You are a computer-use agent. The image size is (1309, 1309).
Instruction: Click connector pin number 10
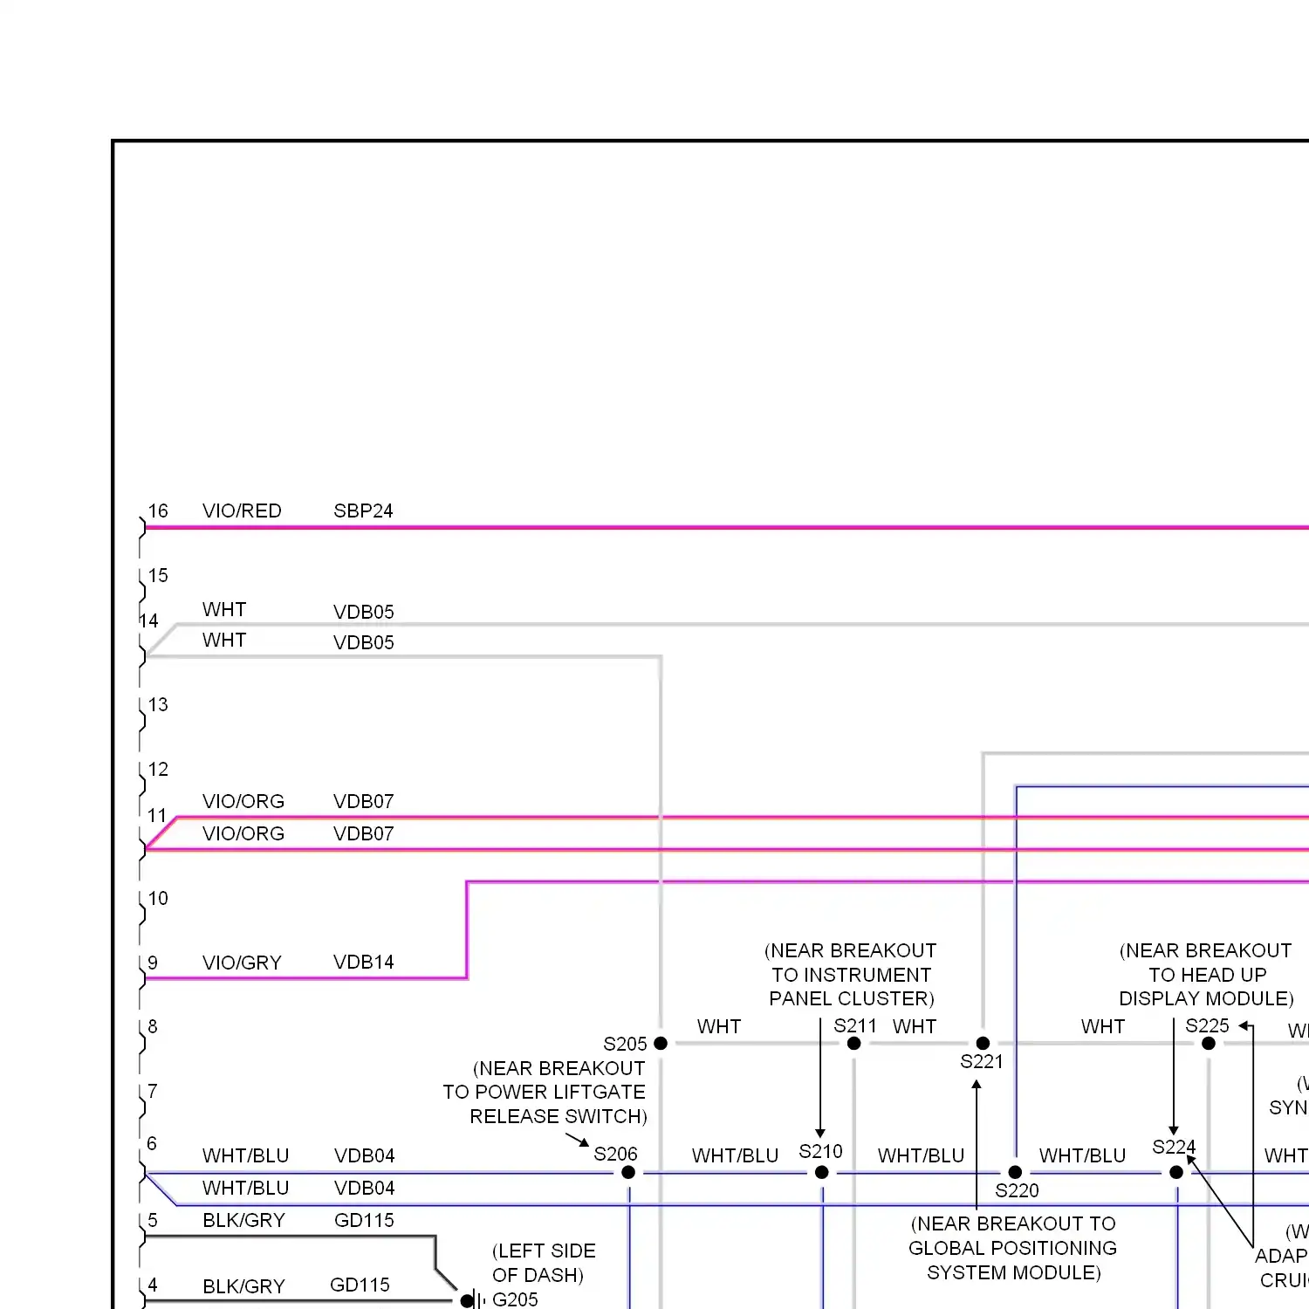[158, 898]
